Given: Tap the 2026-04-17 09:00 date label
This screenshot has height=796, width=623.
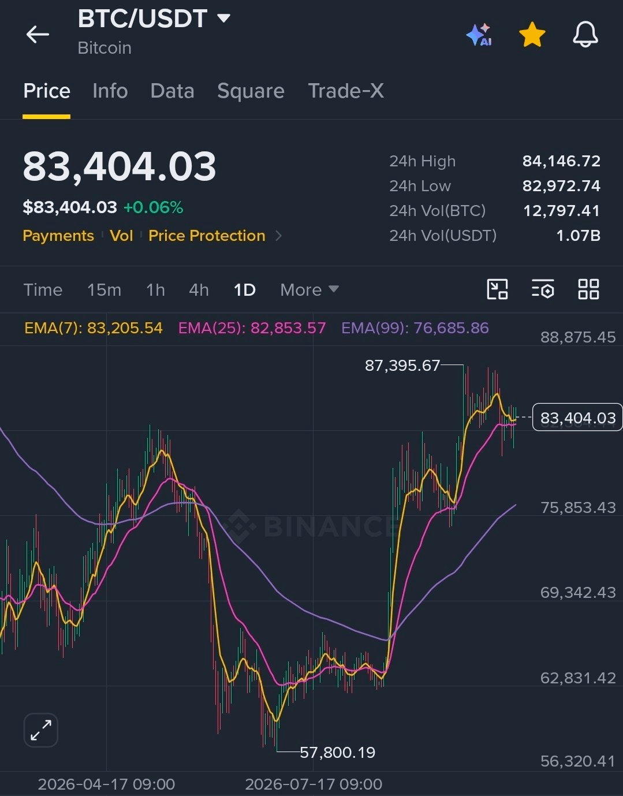Looking at the screenshot, I should pos(106,784).
